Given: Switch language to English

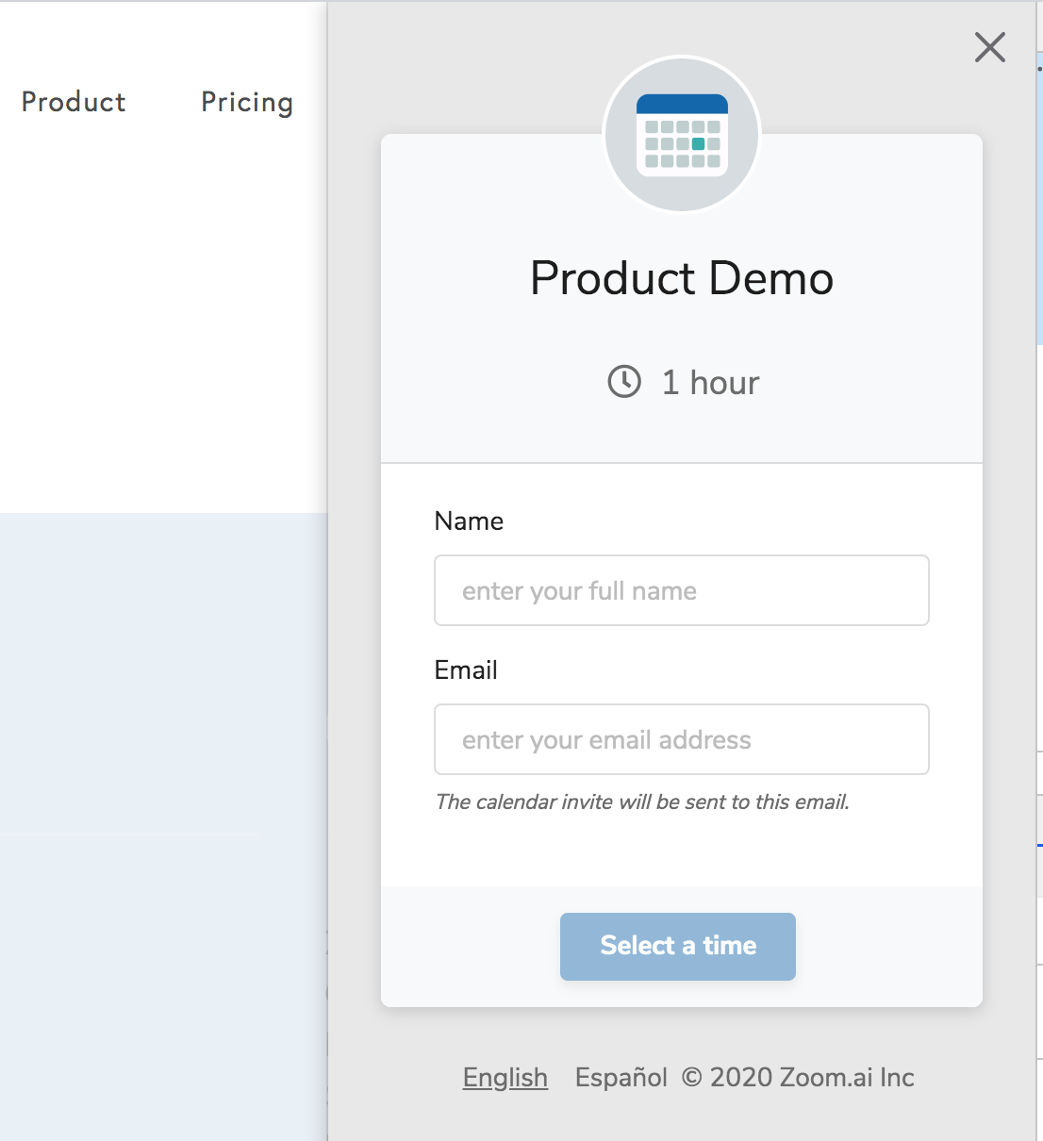Looking at the screenshot, I should coord(505,1077).
